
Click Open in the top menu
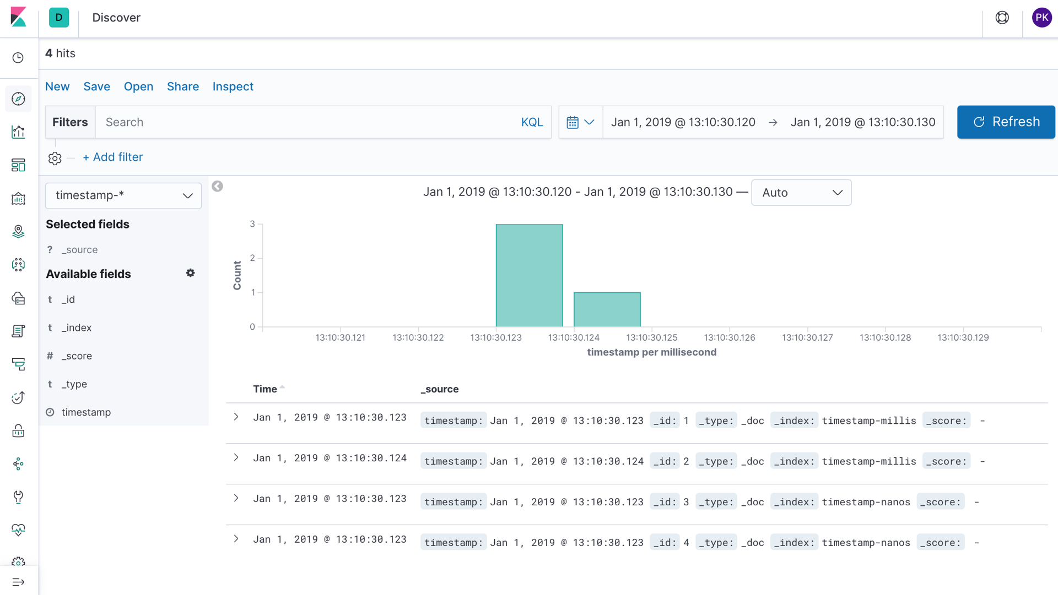[x=138, y=86]
